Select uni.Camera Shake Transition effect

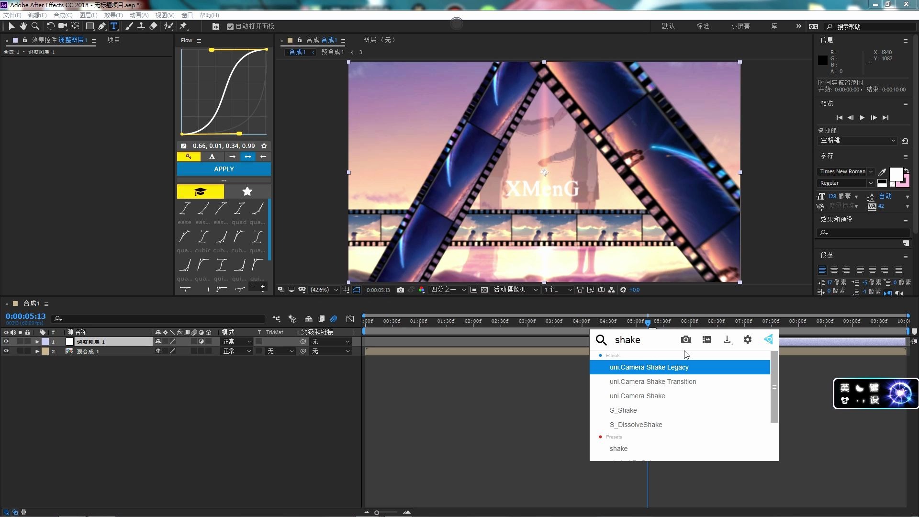(680, 382)
